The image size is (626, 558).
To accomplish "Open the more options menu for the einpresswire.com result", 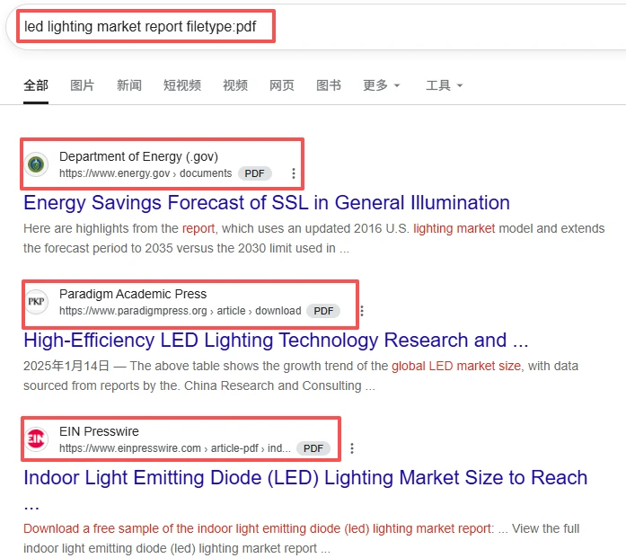I will 352,448.
